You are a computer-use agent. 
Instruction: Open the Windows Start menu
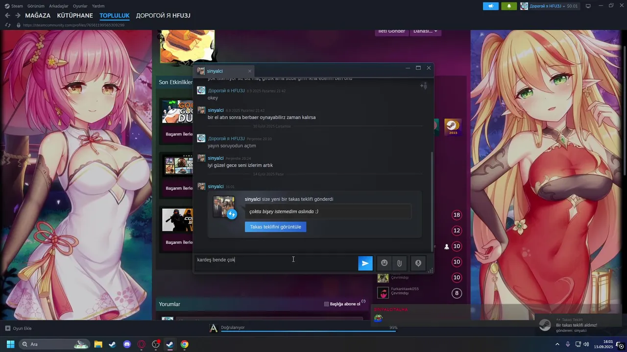click(10, 344)
